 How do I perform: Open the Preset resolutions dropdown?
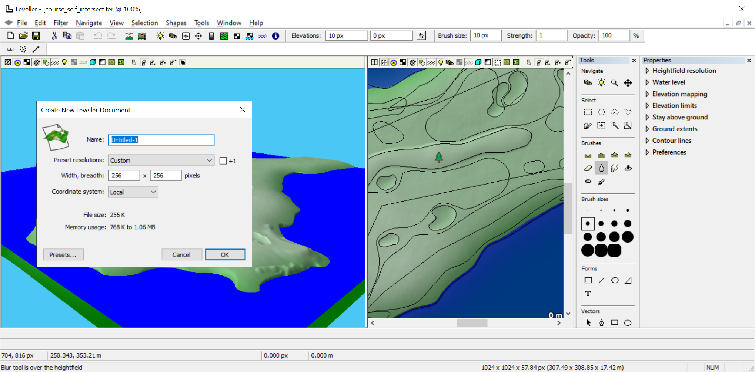[x=161, y=160]
